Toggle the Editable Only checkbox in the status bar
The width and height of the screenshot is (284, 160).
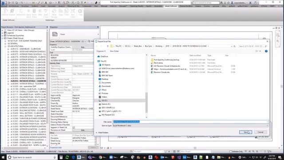pos(231,151)
